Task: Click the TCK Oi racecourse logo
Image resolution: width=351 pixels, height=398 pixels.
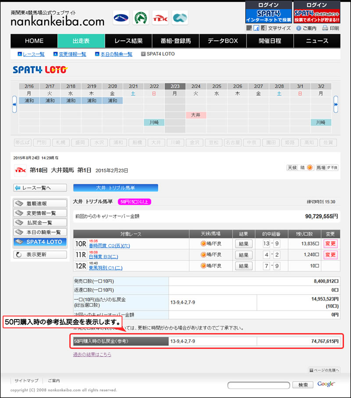Action: point(160,18)
